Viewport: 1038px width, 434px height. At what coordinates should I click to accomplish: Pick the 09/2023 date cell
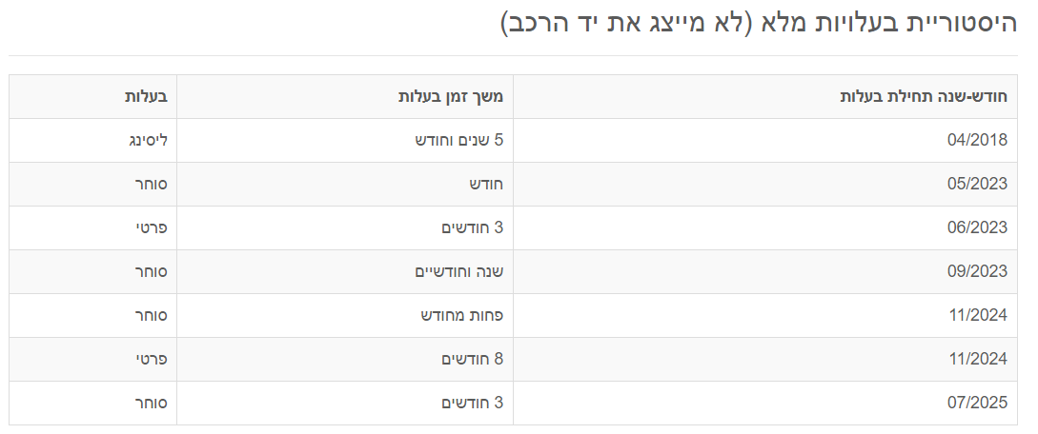(x=977, y=272)
